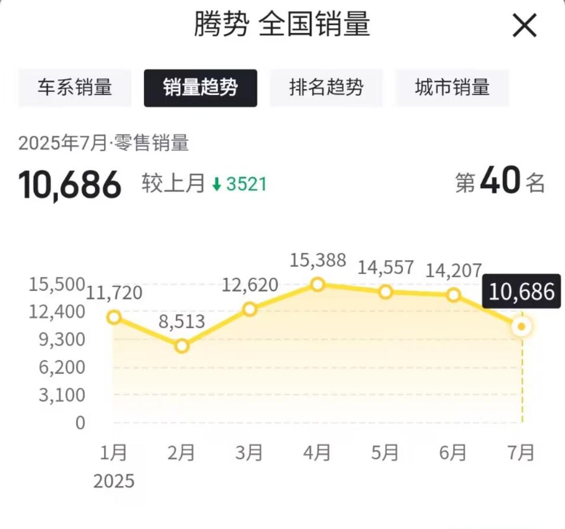Click the 3月 axis label

point(249,452)
